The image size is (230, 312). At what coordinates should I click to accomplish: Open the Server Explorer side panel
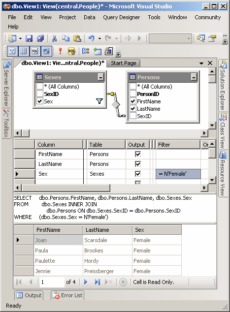click(7, 83)
